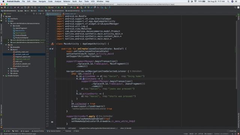Click the scroll from source target icon

click(x=34, y=13)
